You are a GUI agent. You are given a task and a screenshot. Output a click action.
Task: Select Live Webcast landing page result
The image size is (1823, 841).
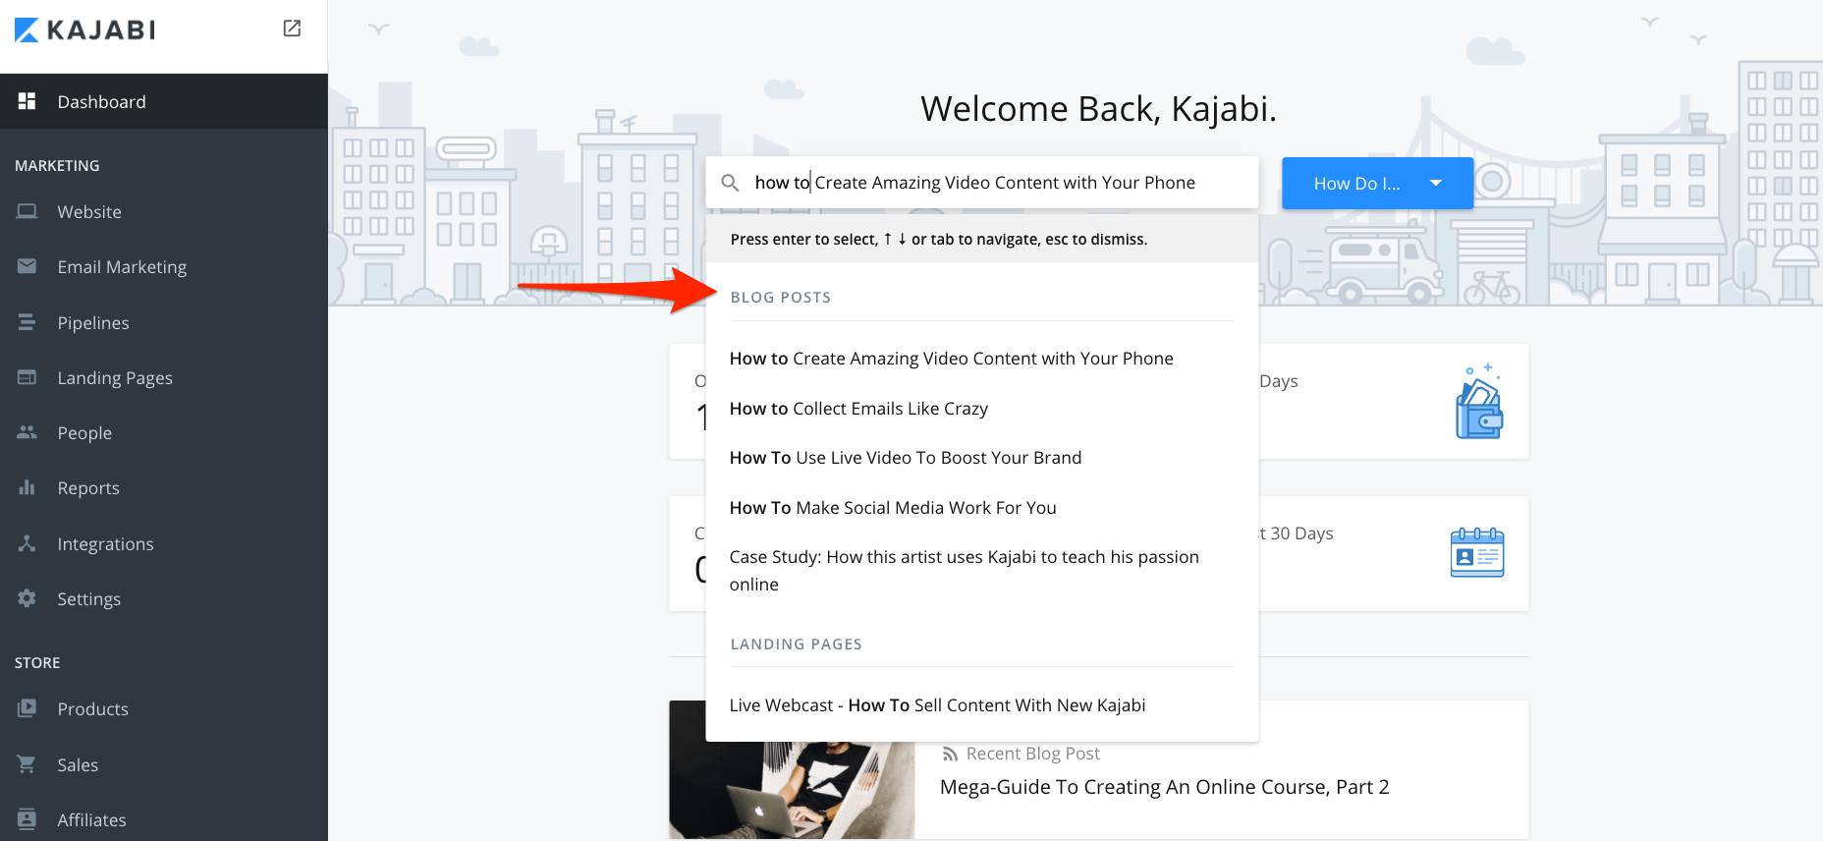pyautogui.click(x=937, y=705)
